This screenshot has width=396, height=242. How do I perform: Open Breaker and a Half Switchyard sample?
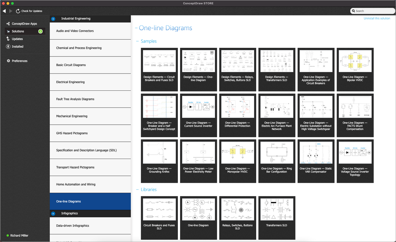coord(159,115)
